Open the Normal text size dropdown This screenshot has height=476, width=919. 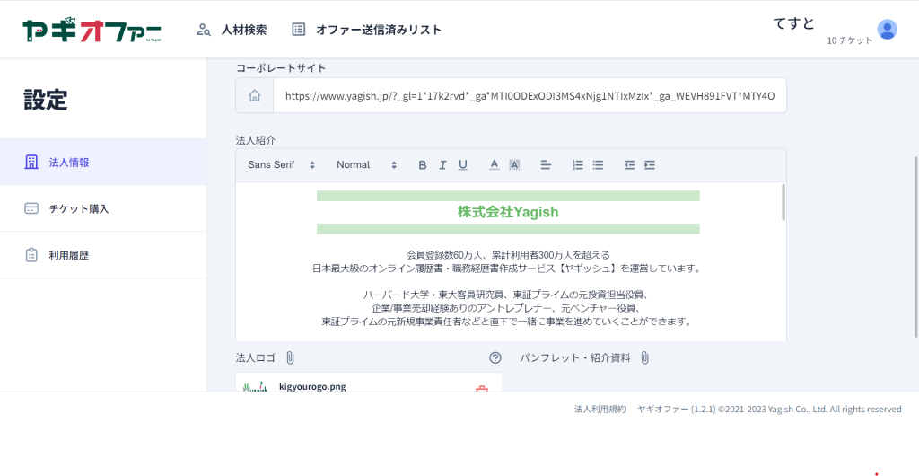tap(367, 164)
